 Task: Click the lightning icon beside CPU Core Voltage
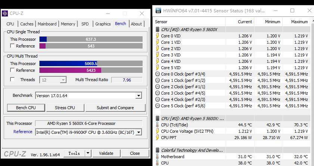click(158, 131)
